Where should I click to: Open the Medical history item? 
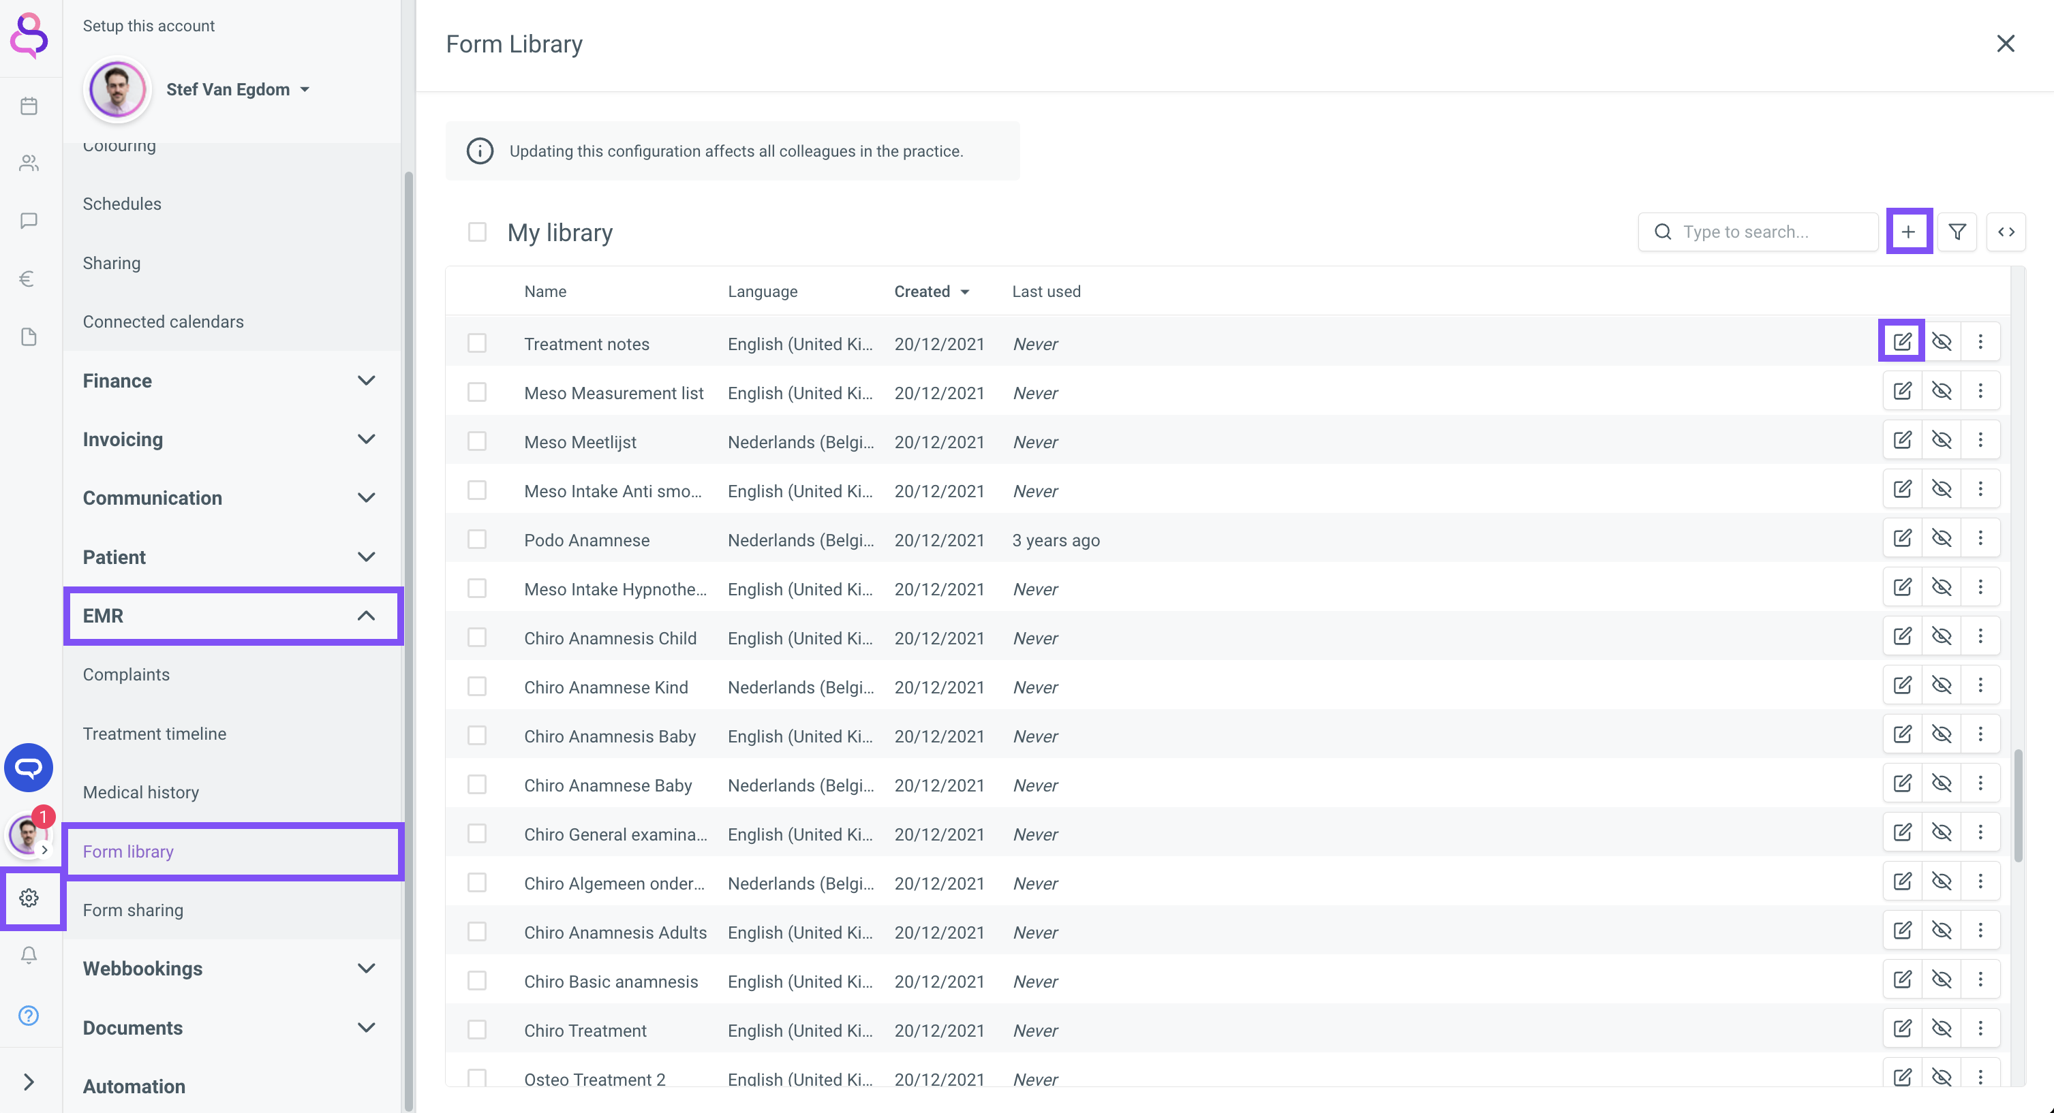coord(231,793)
